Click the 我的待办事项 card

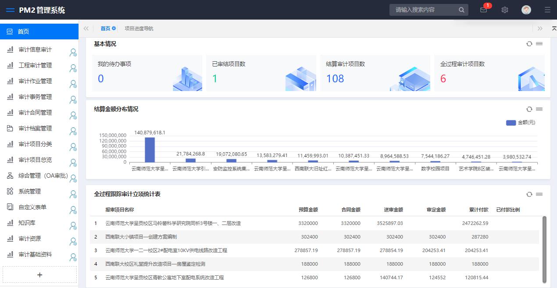(x=147, y=73)
